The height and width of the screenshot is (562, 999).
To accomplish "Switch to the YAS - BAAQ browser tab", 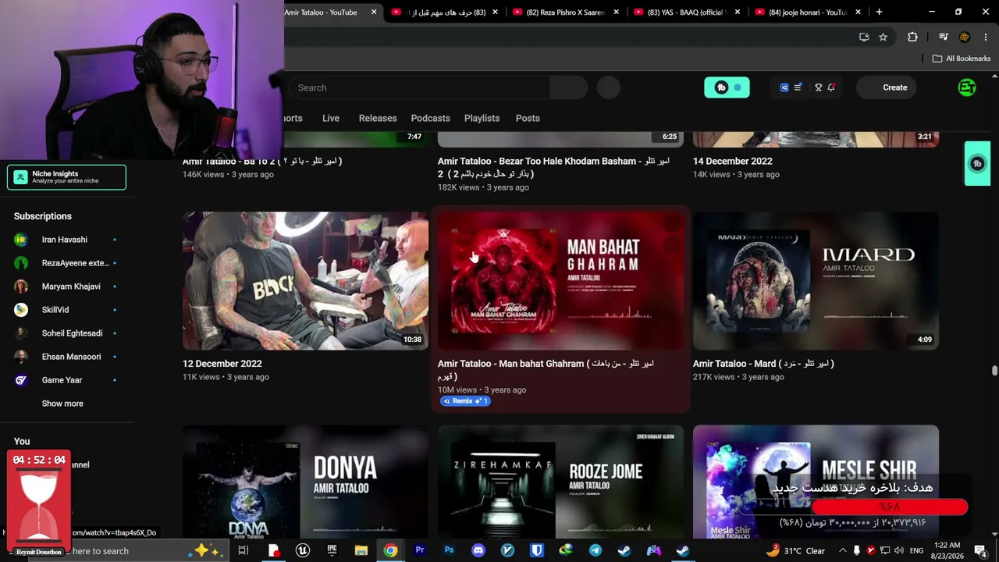I will [687, 12].
